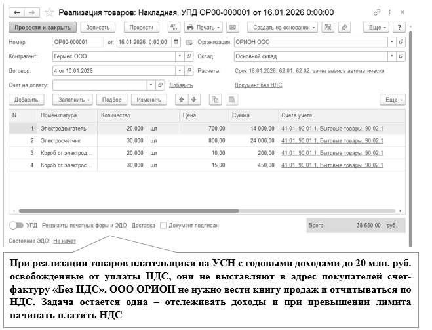Close the document window

click(403, 12)
